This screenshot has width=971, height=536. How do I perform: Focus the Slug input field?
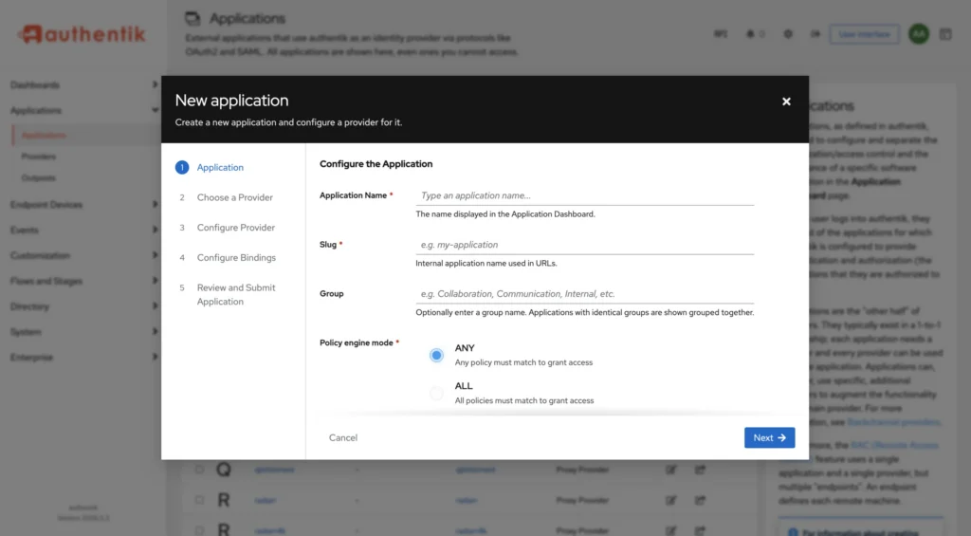(584, 245)
